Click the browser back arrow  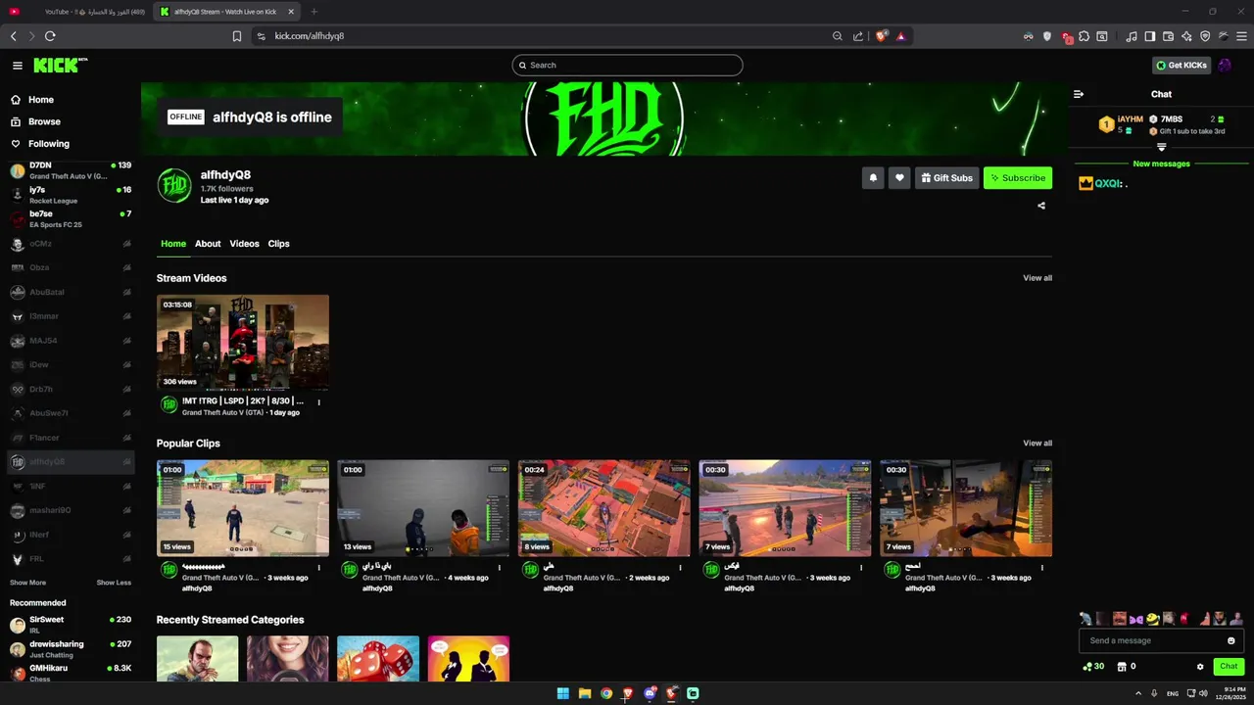(x=14, y=36)
